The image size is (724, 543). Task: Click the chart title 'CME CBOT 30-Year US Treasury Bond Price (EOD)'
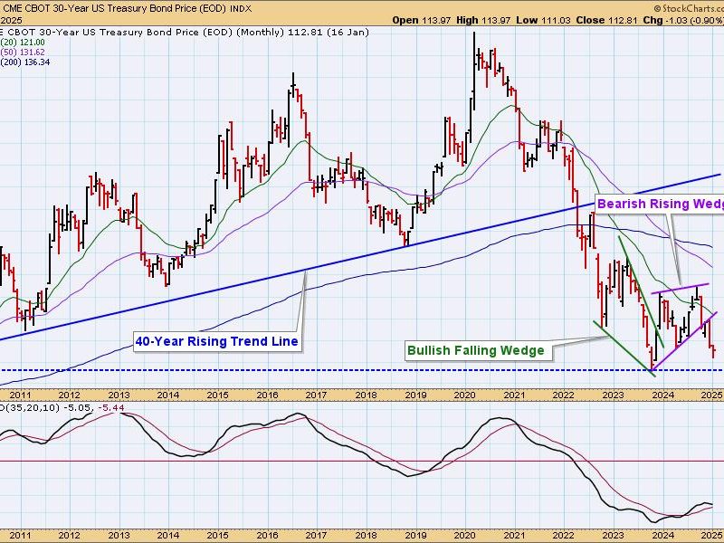point(115,8)
